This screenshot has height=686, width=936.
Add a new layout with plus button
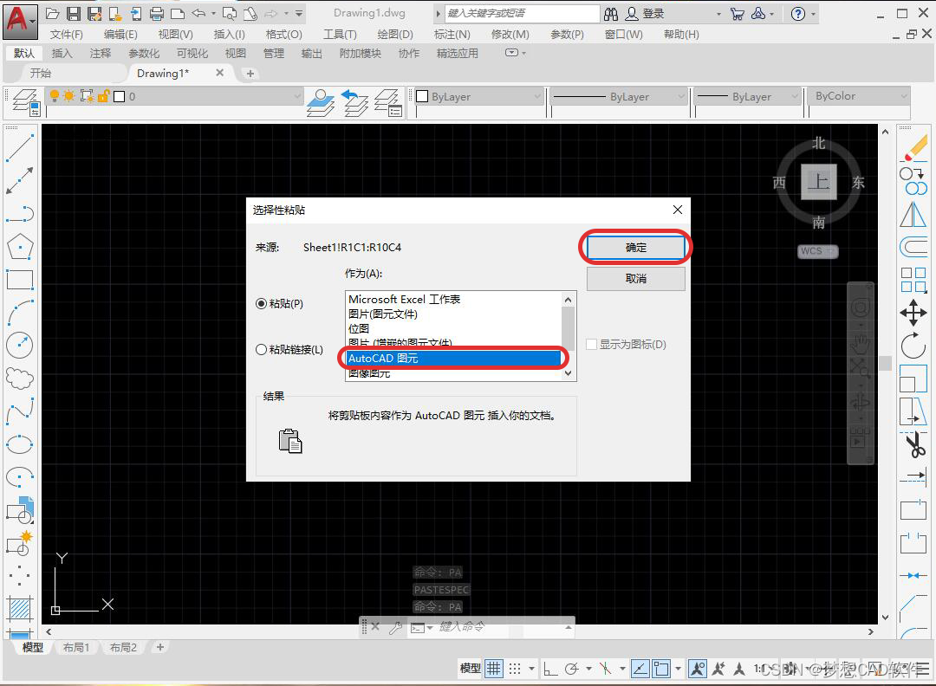click(x=159, y=647)
